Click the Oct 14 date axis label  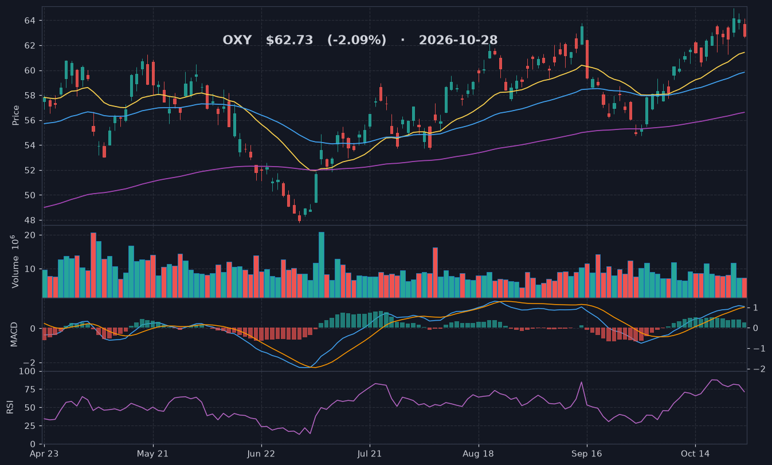coord(695,454)
